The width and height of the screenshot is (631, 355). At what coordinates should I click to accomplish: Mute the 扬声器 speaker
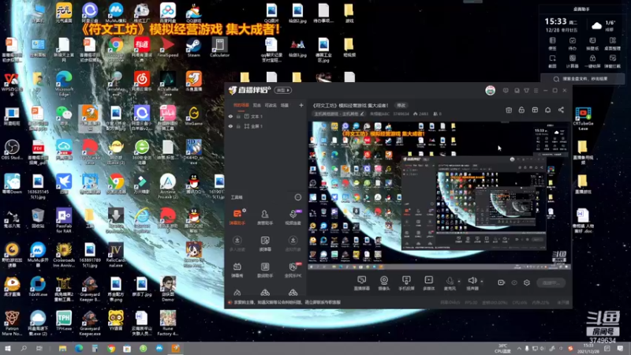coord(472,282)
